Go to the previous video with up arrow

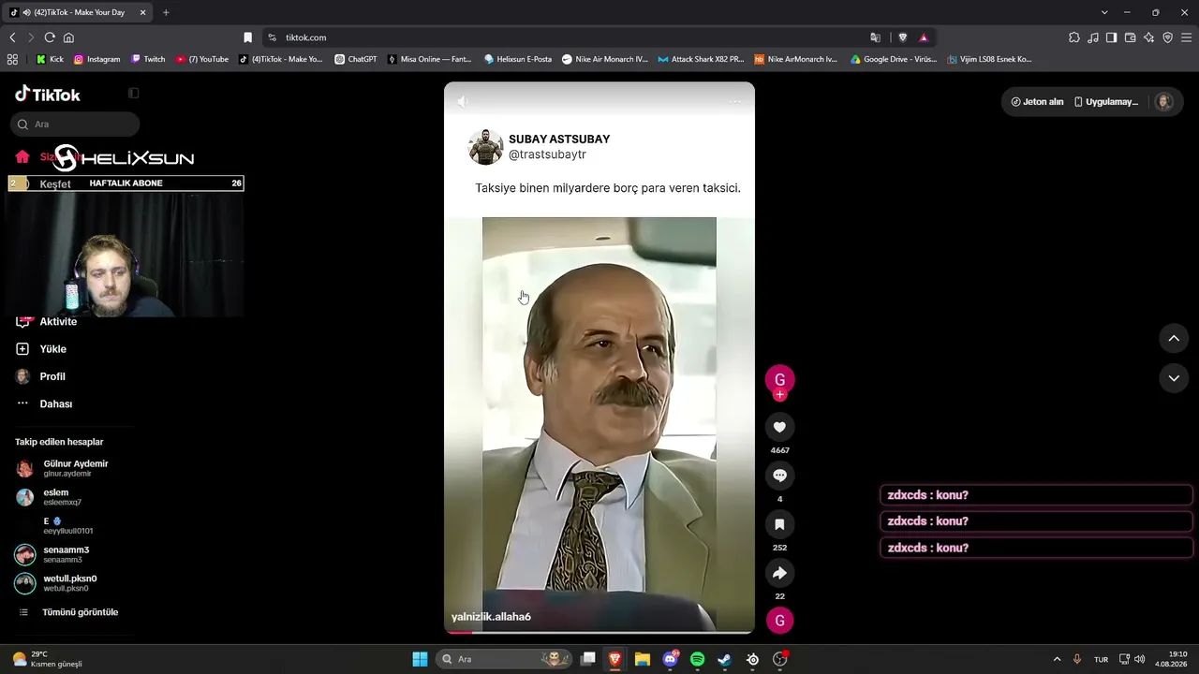[x=1174, y=338]
